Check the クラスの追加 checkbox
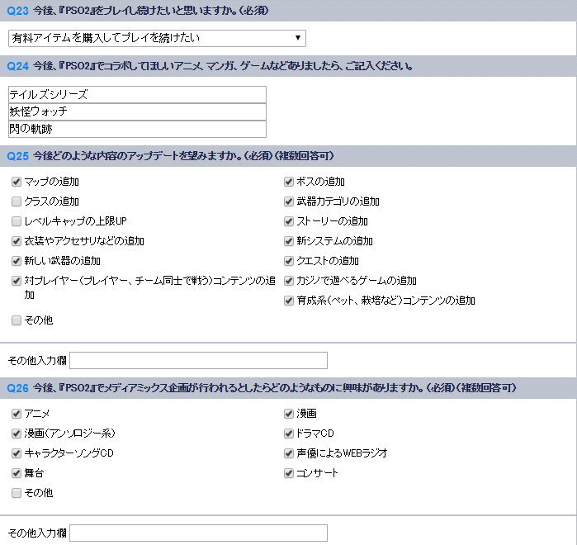This screenshot has height=545, width=577. [17, 201]
